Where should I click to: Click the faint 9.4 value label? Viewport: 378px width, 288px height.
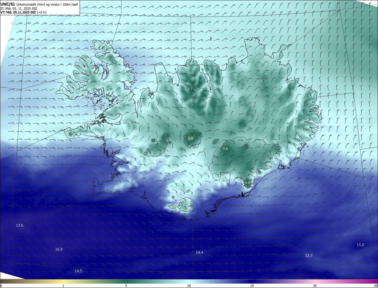tap(141, 28)
